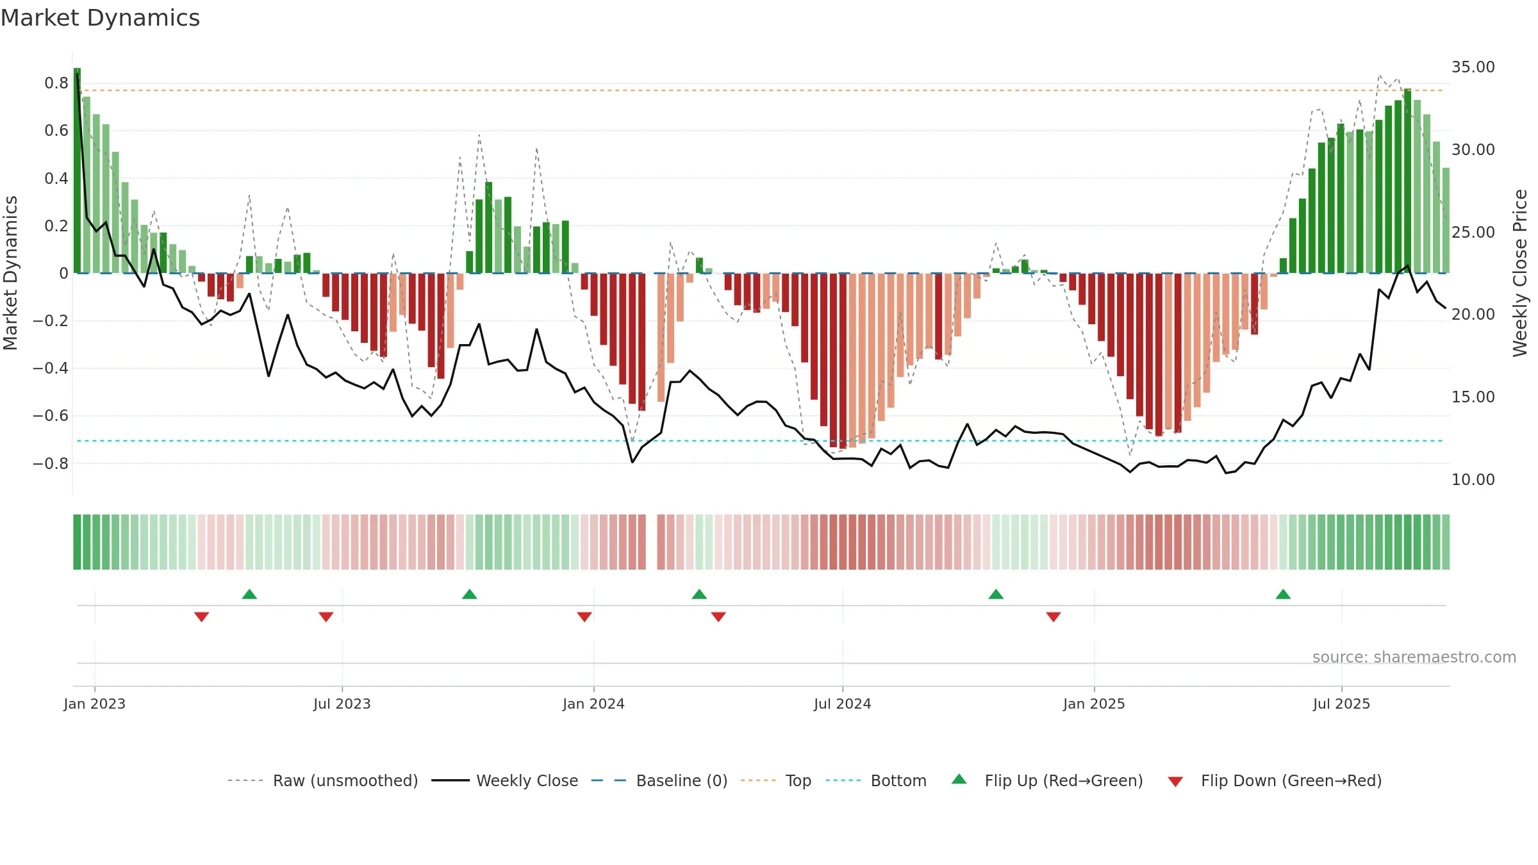Click the red flip-down marker before Jan 2024
Image resolution: width=1538 pixels, height=865 pixels.
coord(584,616)
